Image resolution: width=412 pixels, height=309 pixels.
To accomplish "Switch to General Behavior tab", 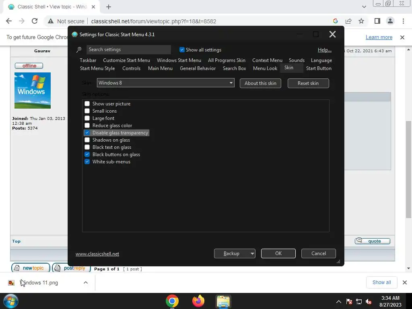I will click(x=198, y=68).
